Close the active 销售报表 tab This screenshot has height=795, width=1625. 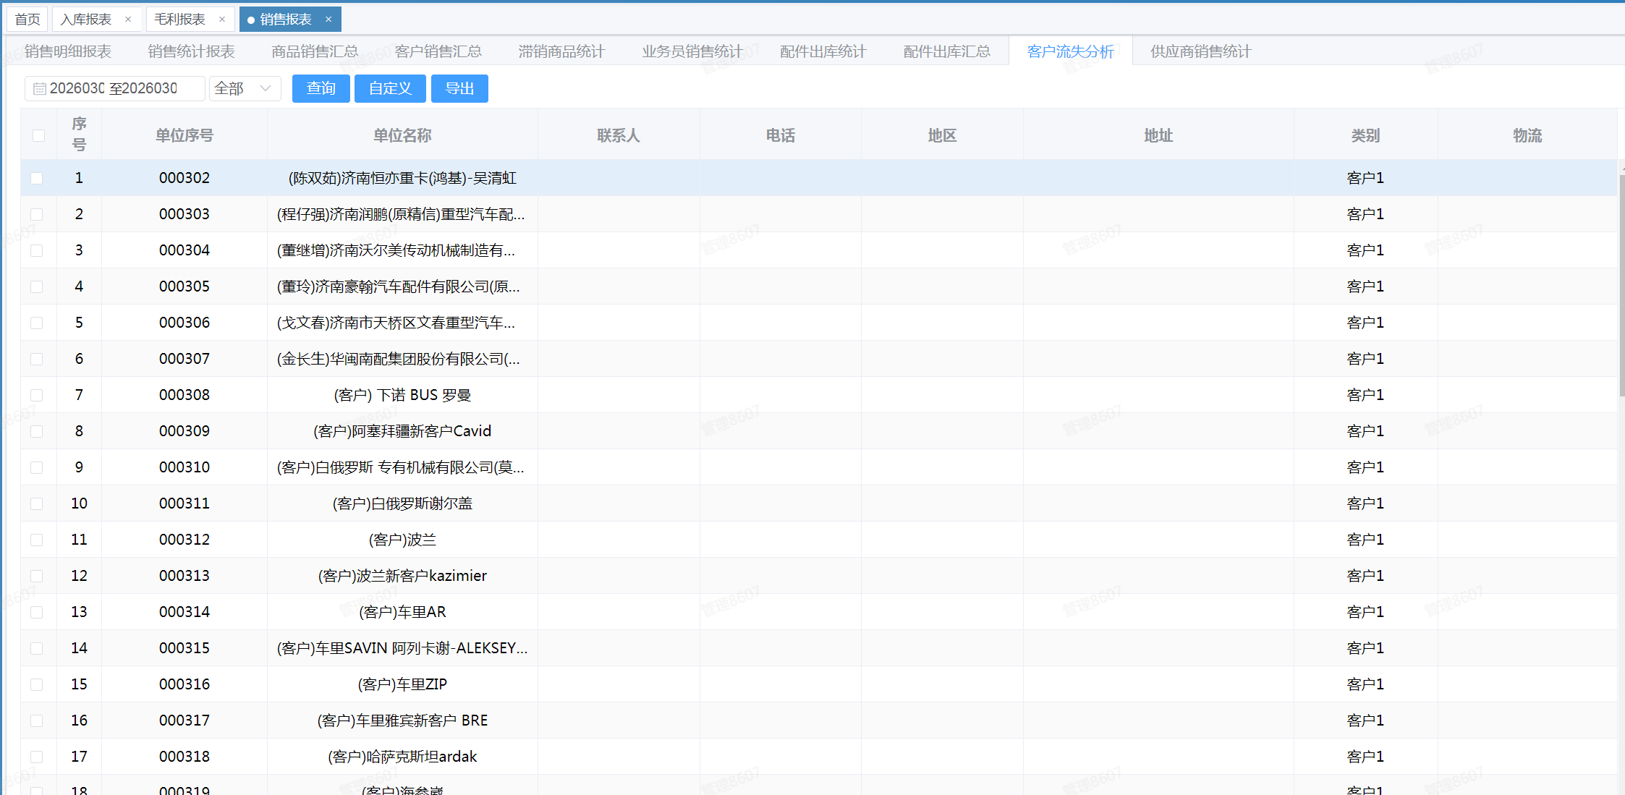pos(329,19)
